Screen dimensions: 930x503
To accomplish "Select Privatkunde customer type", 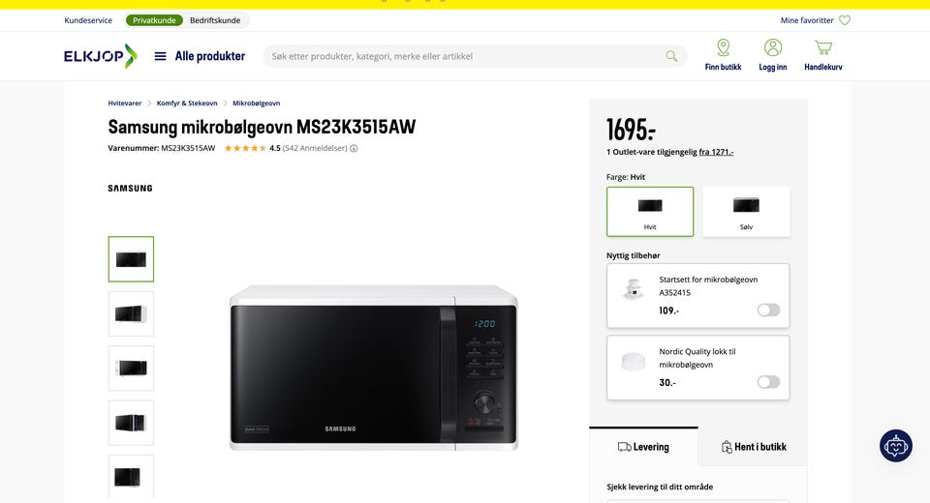I will 154,20.
